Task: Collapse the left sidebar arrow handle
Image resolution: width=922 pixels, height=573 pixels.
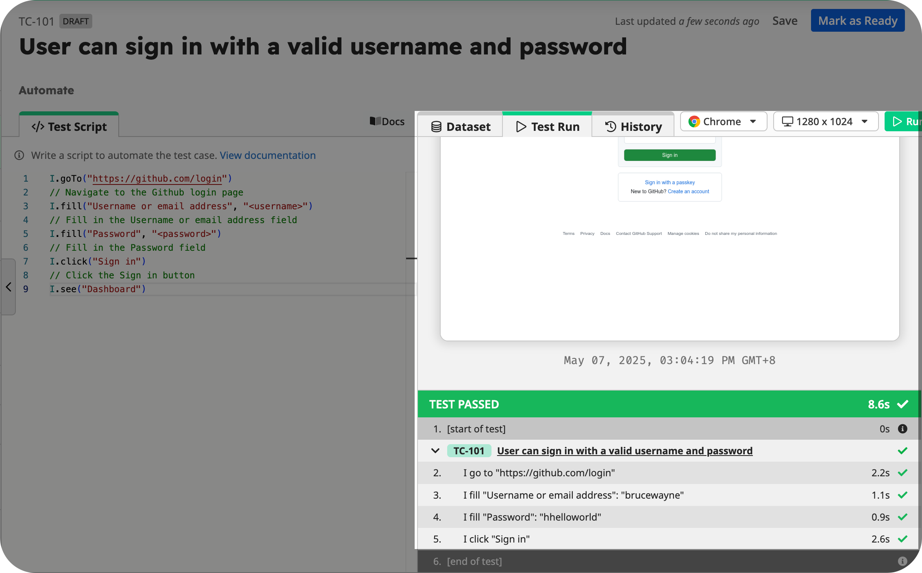Action: tap(9, 287)
